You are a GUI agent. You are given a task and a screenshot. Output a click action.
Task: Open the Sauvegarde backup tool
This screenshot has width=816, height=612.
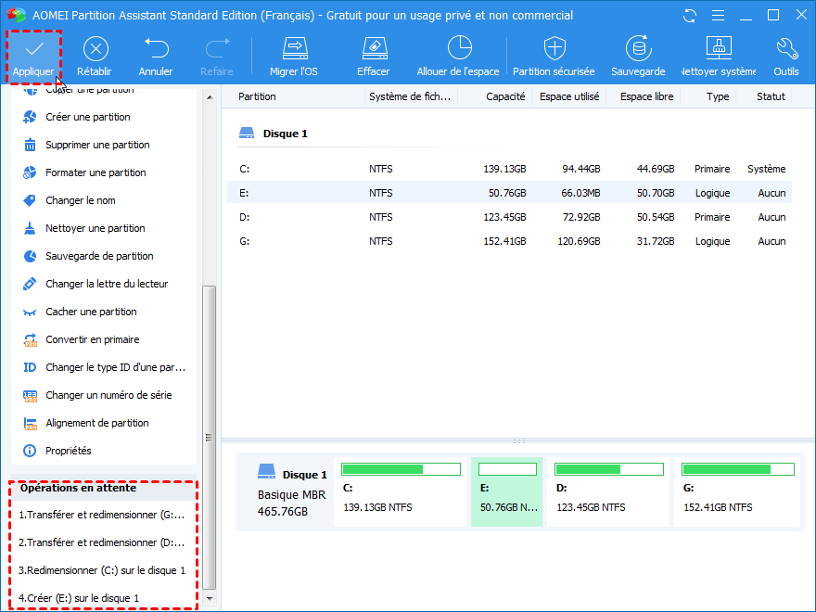(x=638, y=57)
